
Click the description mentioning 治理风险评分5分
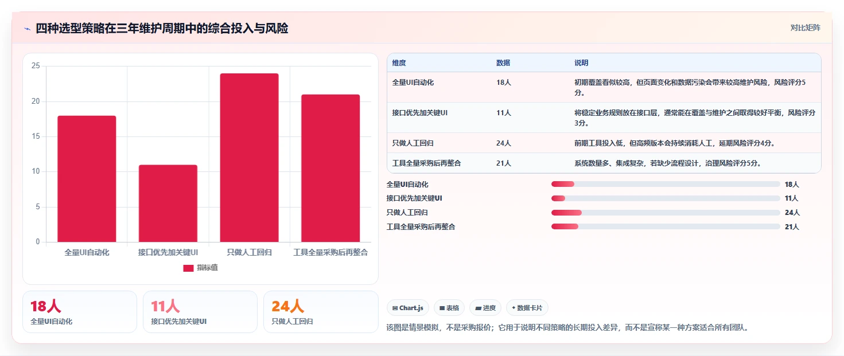point(668,163)
